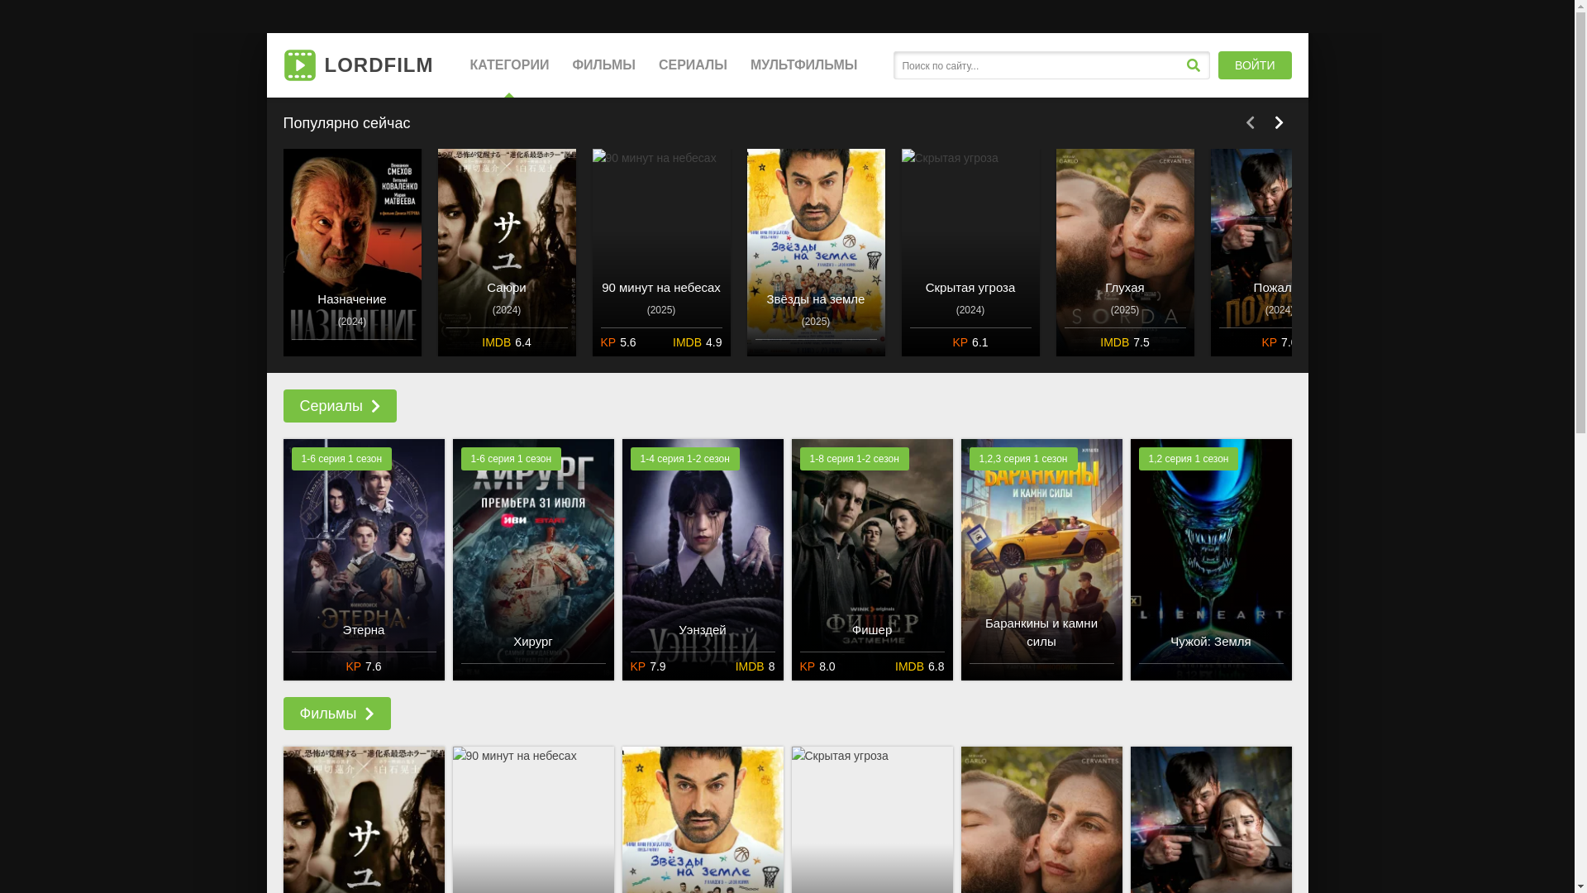Image resolution: width=1587 pixels, height=893 pixels.
Task: Open Звёзды на земле poster in Фильмы list
Action: (x=703, y=819)
